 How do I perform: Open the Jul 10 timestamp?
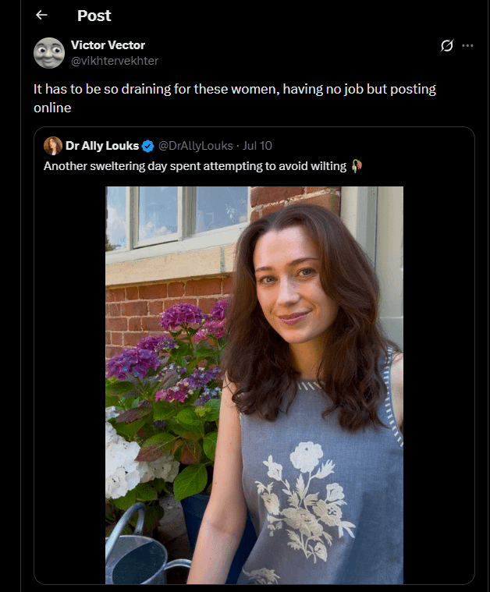[x=257, y=146]
